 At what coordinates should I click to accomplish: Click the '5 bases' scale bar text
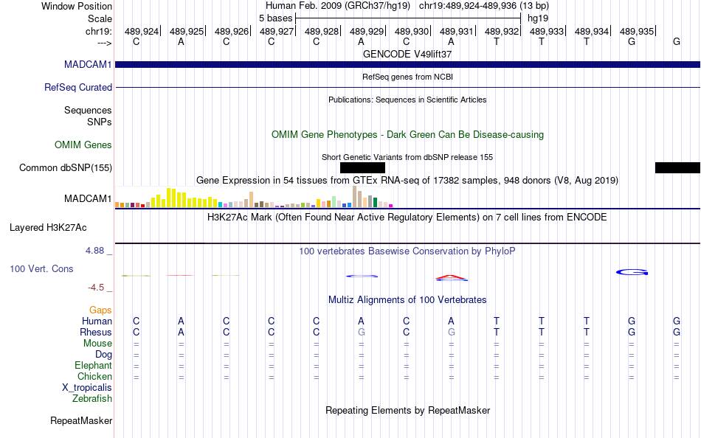pos(275,18)
